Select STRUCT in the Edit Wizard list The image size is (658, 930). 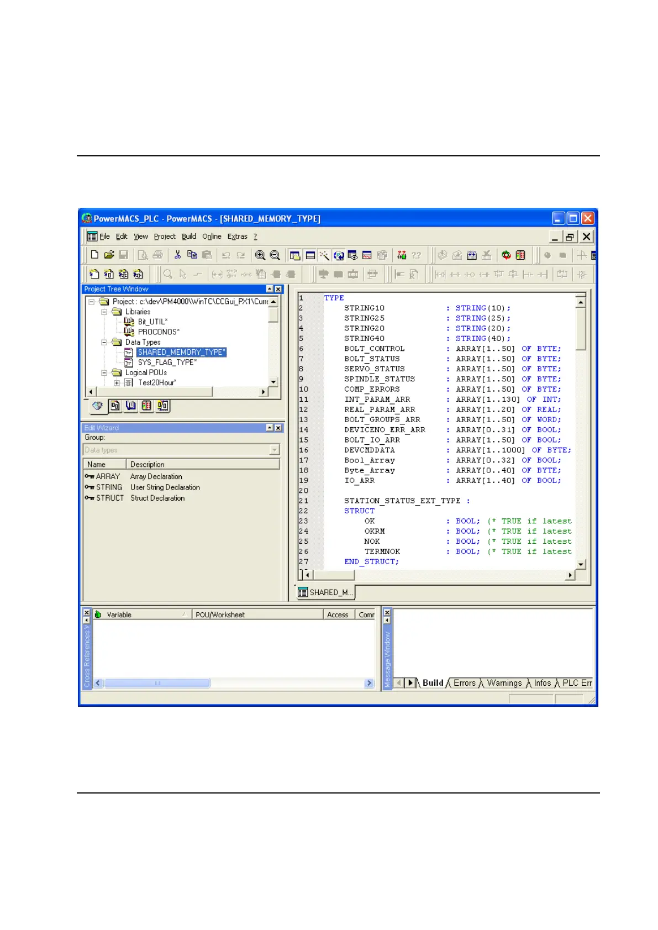[110, 498]
